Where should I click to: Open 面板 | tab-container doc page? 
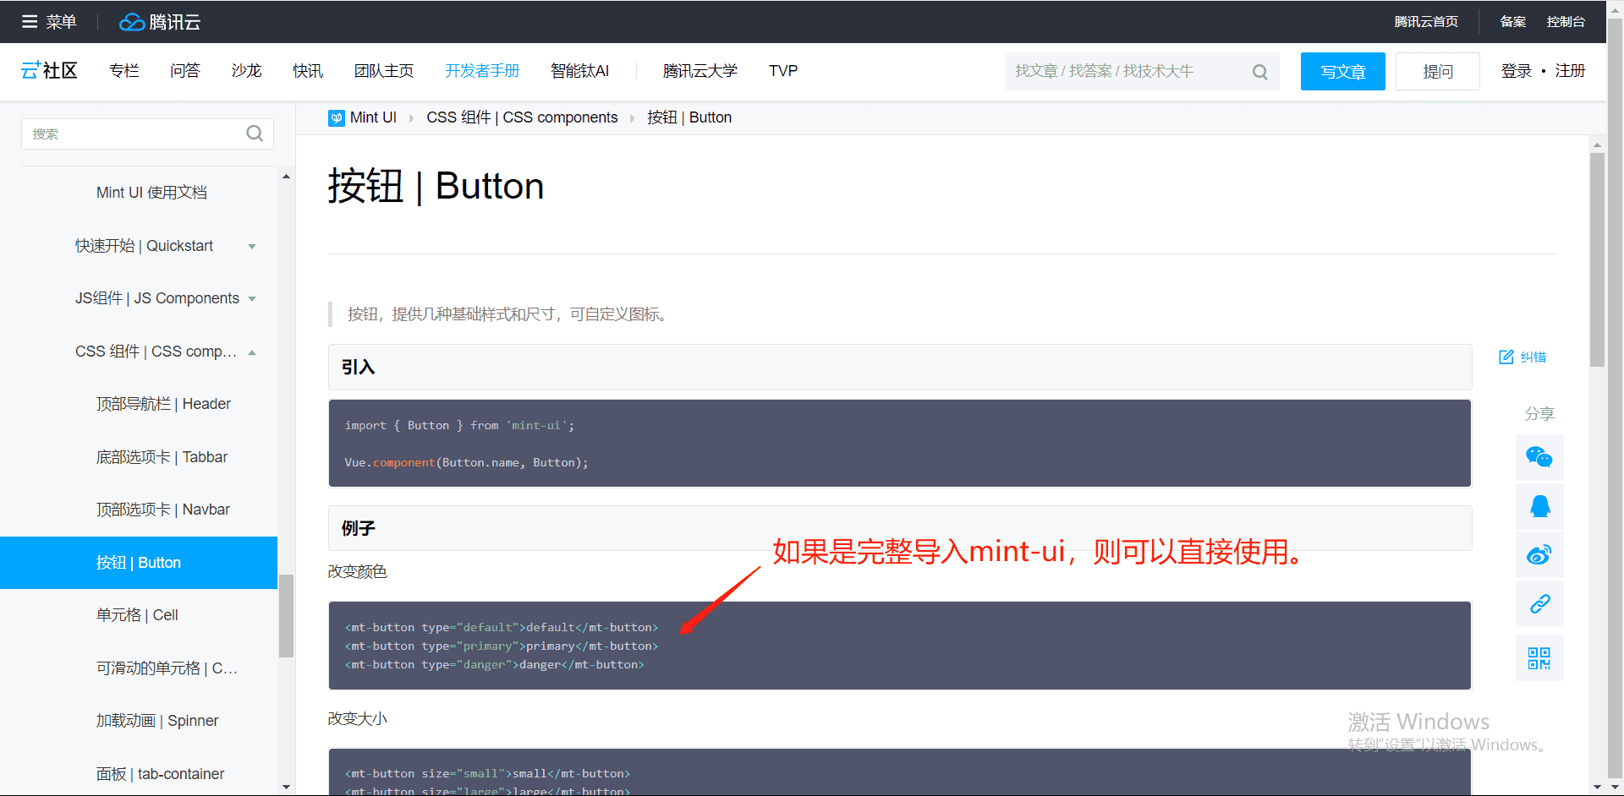coord(160,774)
